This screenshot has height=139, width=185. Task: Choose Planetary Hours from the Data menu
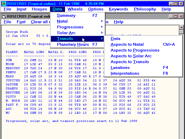(x=73, y=45)
